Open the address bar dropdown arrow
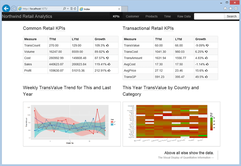 pos(68,9)
